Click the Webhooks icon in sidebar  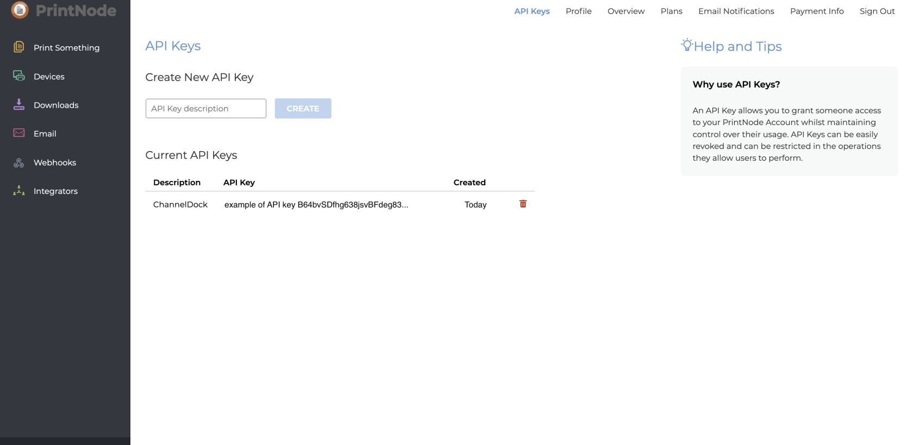click(19, 162)
